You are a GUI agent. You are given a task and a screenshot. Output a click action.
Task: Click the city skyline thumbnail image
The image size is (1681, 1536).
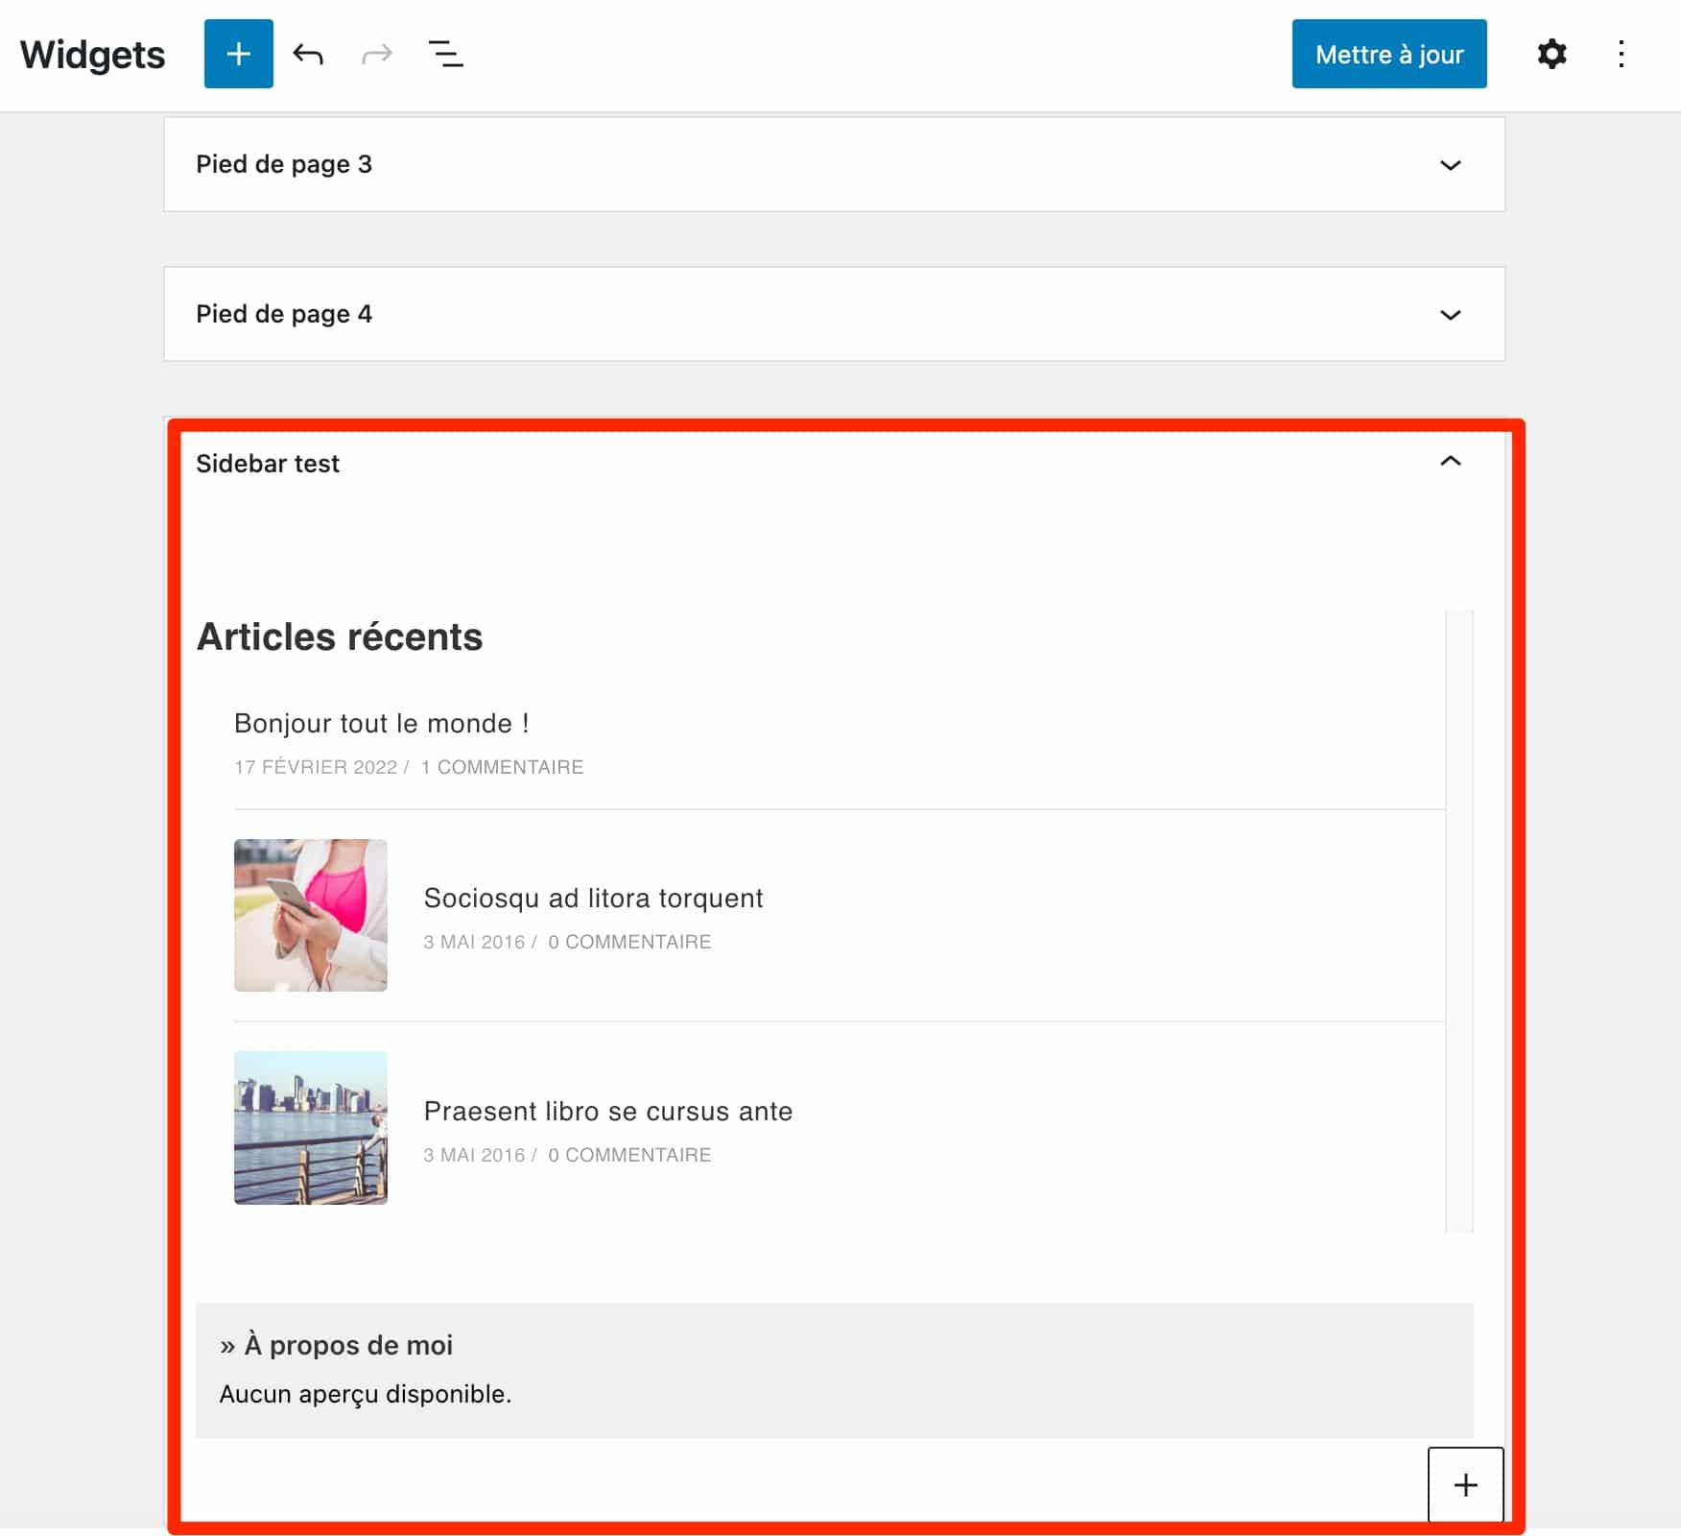pyautogui.click(x=310, y=1128)
